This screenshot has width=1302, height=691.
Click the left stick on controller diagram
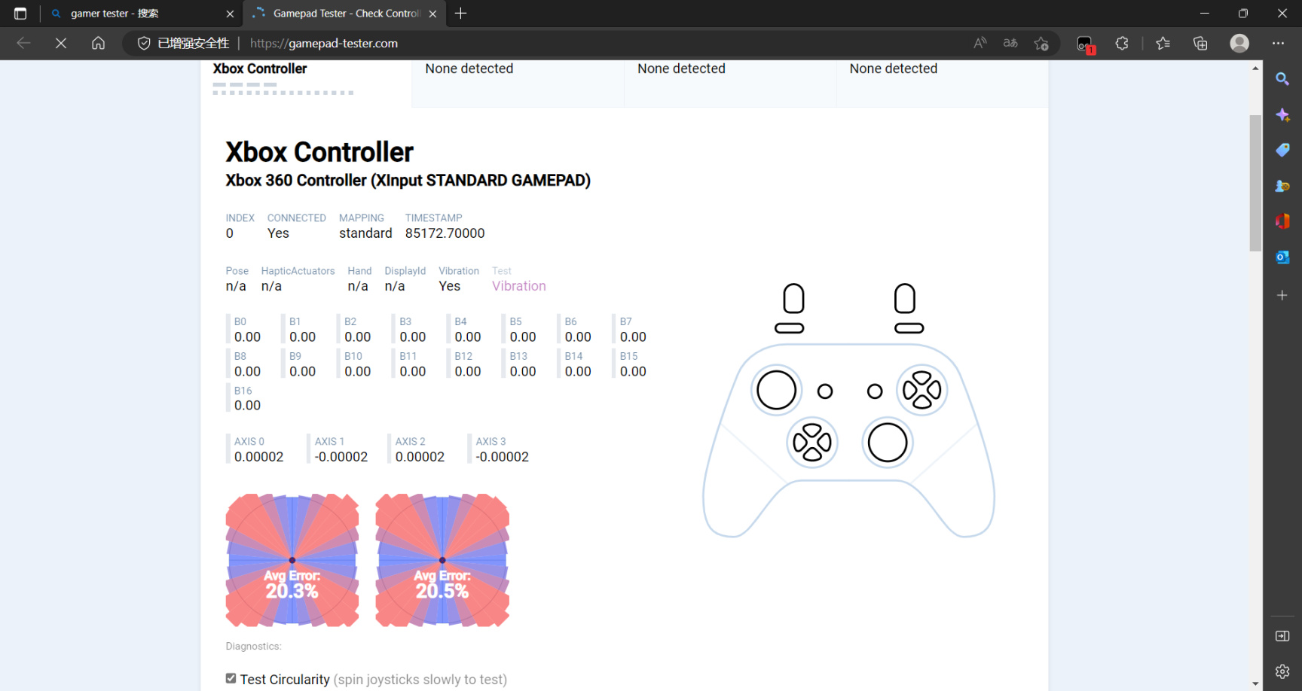coord(776,390)
